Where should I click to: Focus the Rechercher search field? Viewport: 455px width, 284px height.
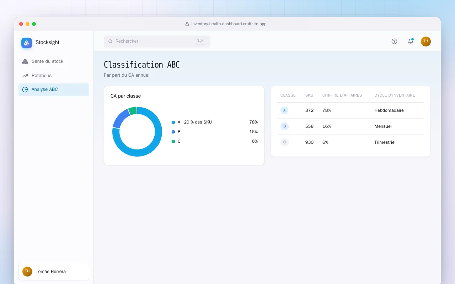(x=157, y=41)
